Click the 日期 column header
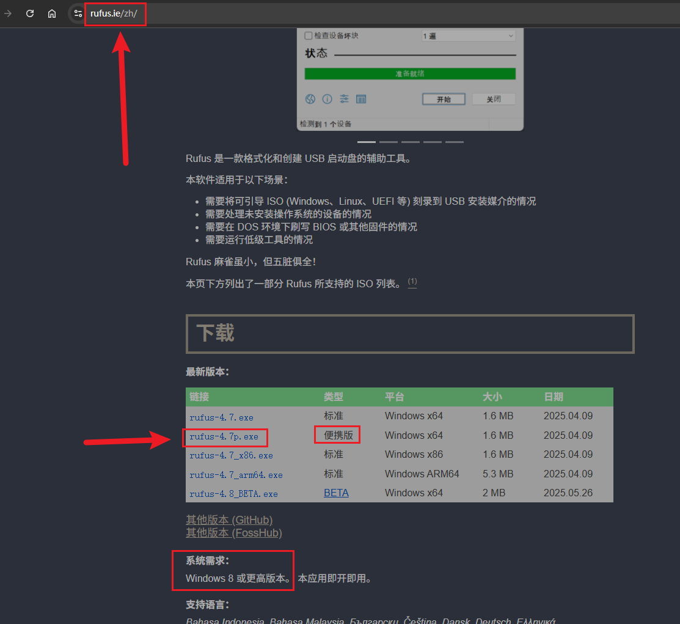The width and height of the screenshot is (680, 624). 554,397
